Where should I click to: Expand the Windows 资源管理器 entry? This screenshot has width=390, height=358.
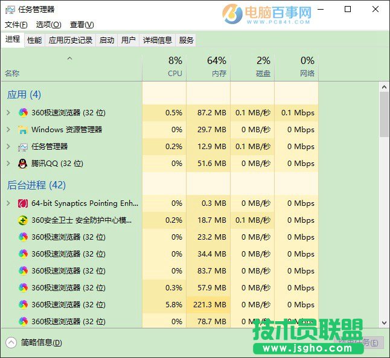pos(8,130)
